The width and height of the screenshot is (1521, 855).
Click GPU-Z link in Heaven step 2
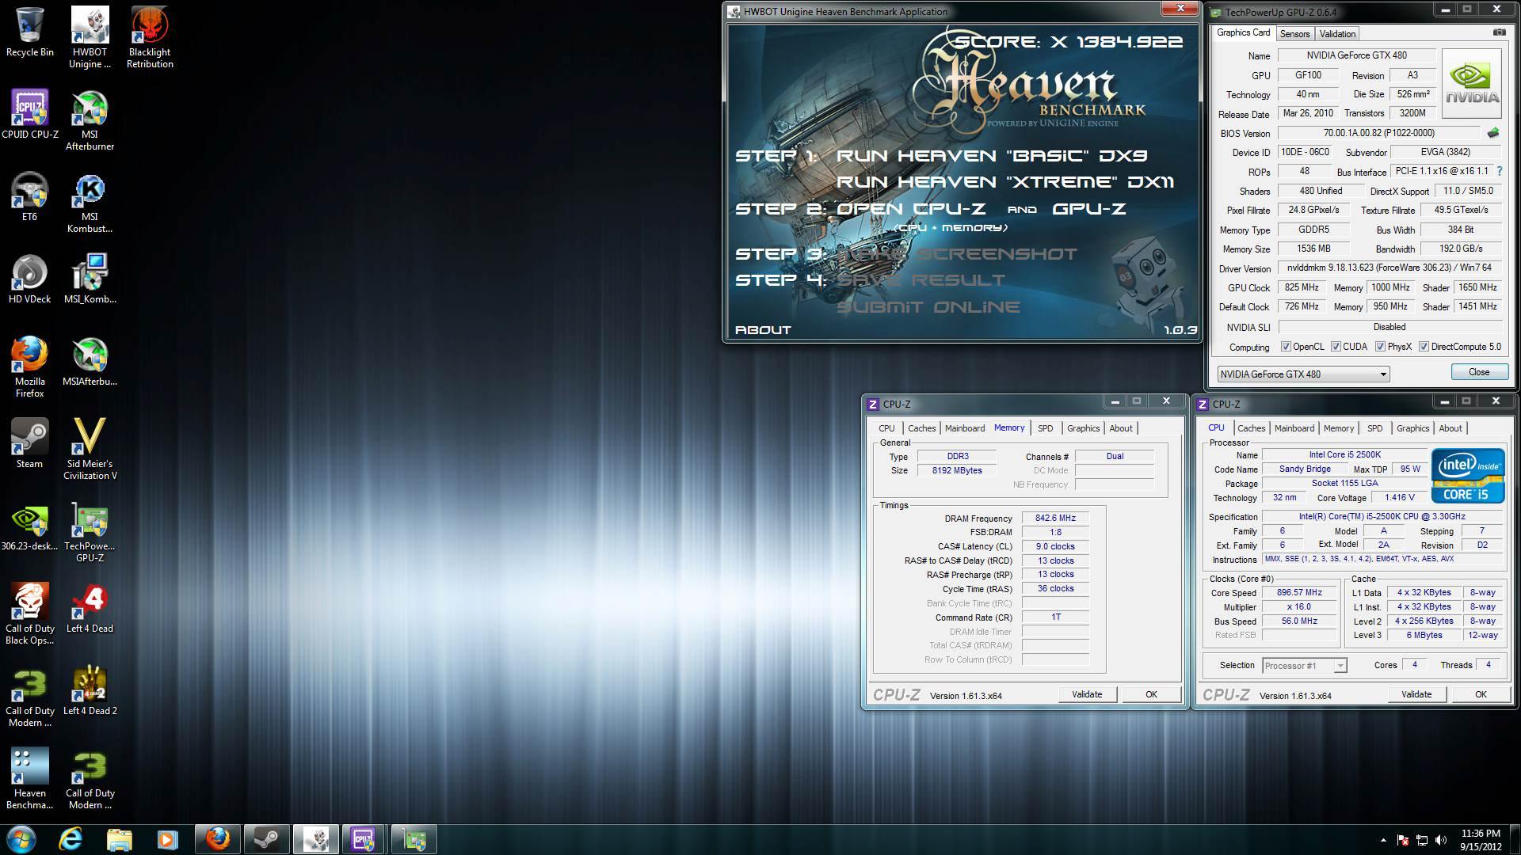(x=1089, y=209)
